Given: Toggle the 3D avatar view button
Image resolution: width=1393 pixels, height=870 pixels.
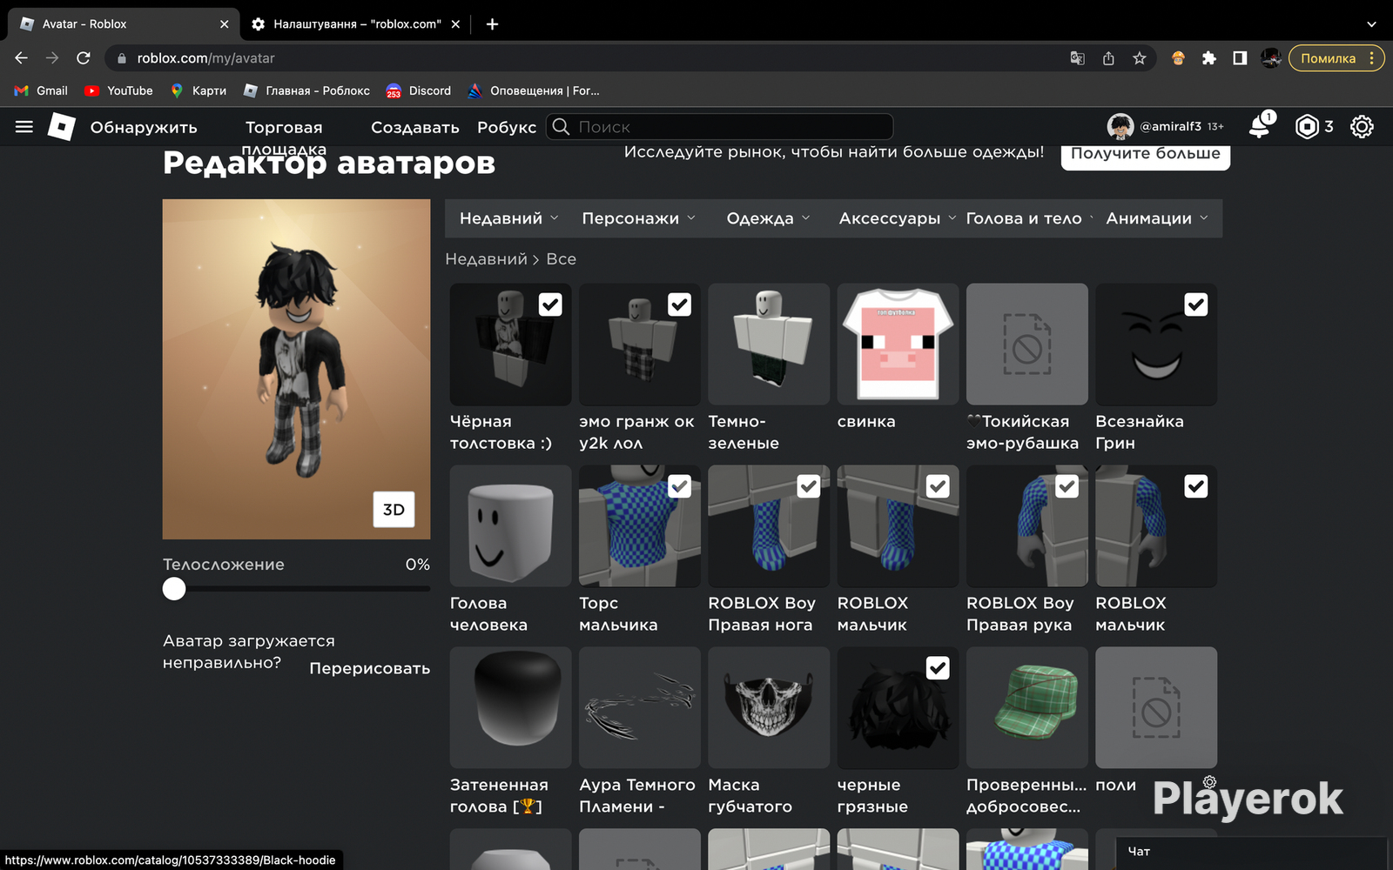Looking at the screenshot, I should pos(394,510).
